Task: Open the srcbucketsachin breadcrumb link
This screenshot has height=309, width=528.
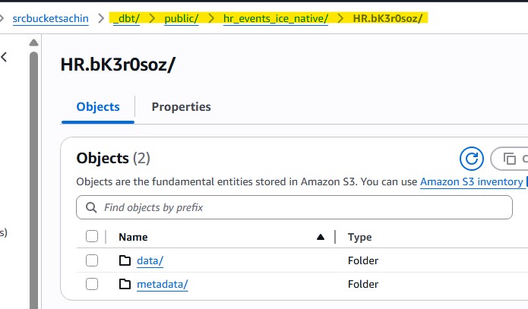Action: pos(50,18)
